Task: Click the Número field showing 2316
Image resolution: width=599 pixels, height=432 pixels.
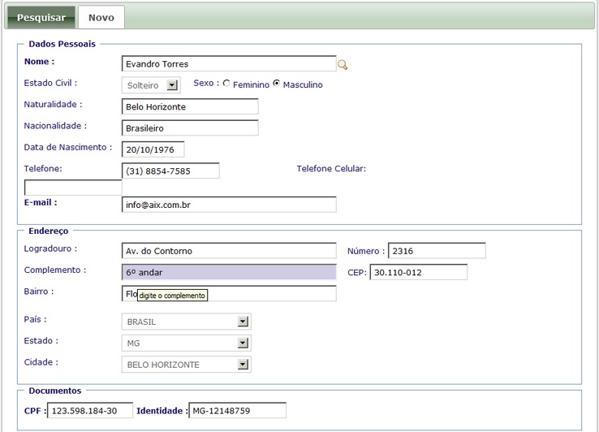Action: click(x=437, y=251)
